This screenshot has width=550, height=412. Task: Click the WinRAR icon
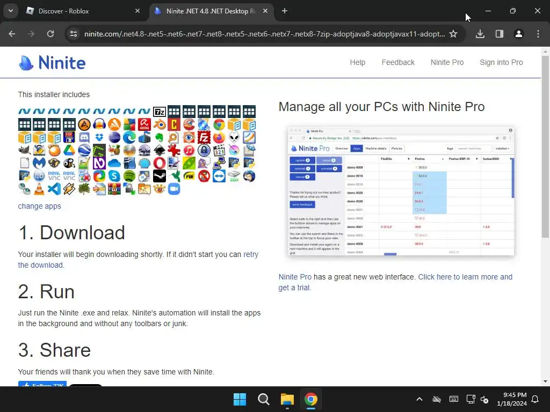(x=114, y=189)
